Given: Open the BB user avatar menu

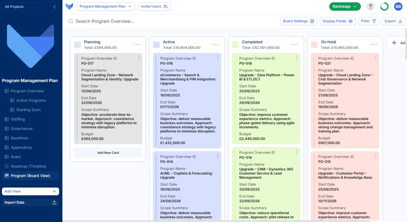Looking at the screenshot, I should tap(398, 6).
